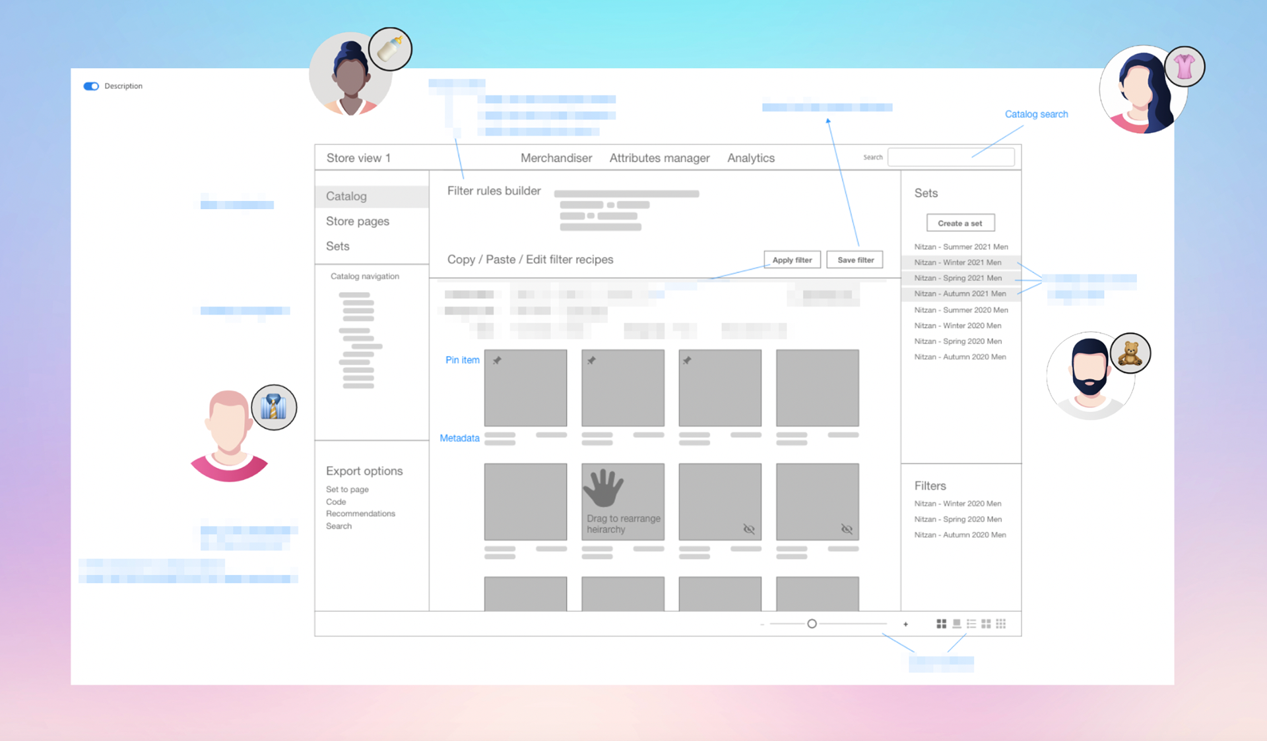Select set Nitzan - Summer 2021 Men

click(x=961, y=247)
